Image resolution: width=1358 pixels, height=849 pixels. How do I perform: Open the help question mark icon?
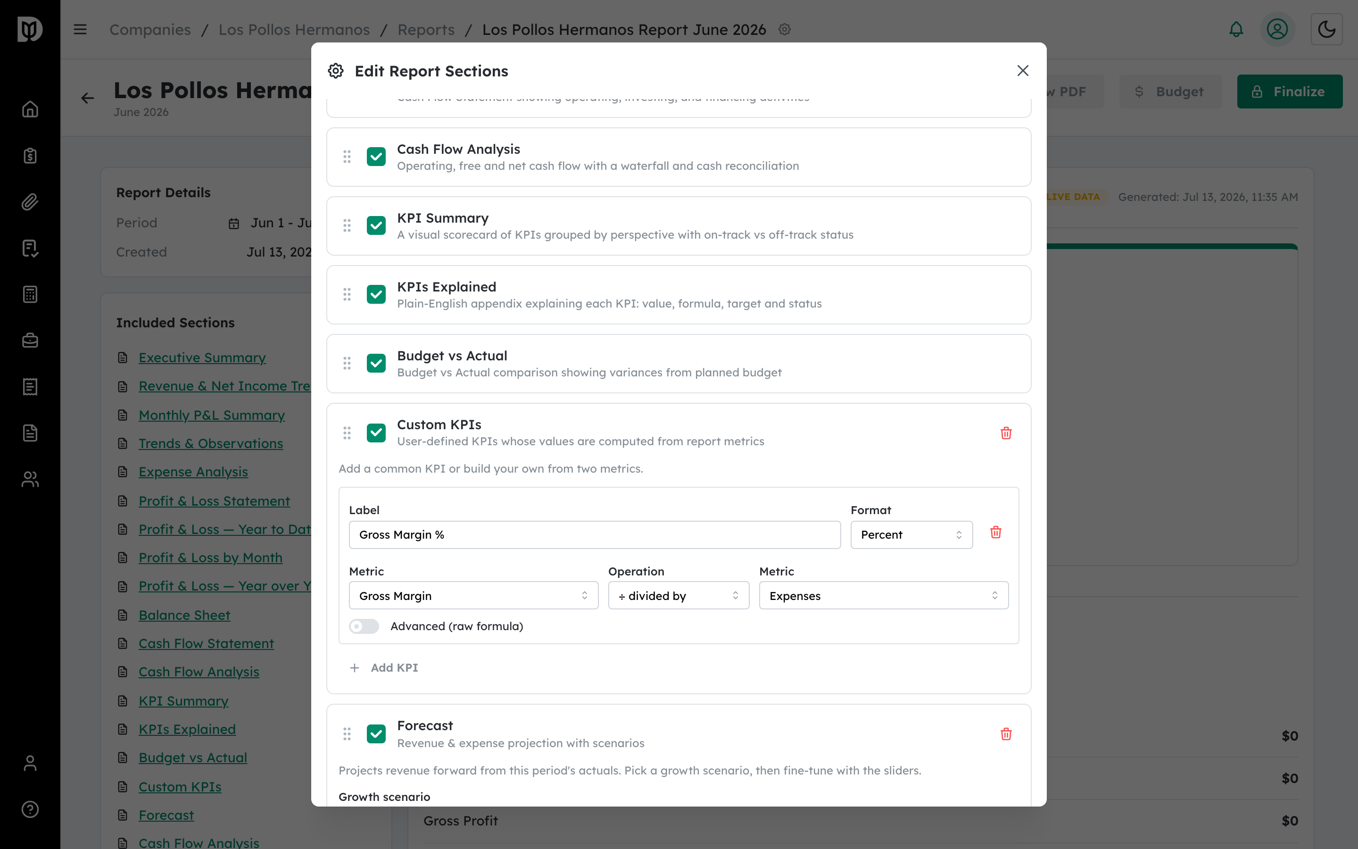click(x=30, y=809)
